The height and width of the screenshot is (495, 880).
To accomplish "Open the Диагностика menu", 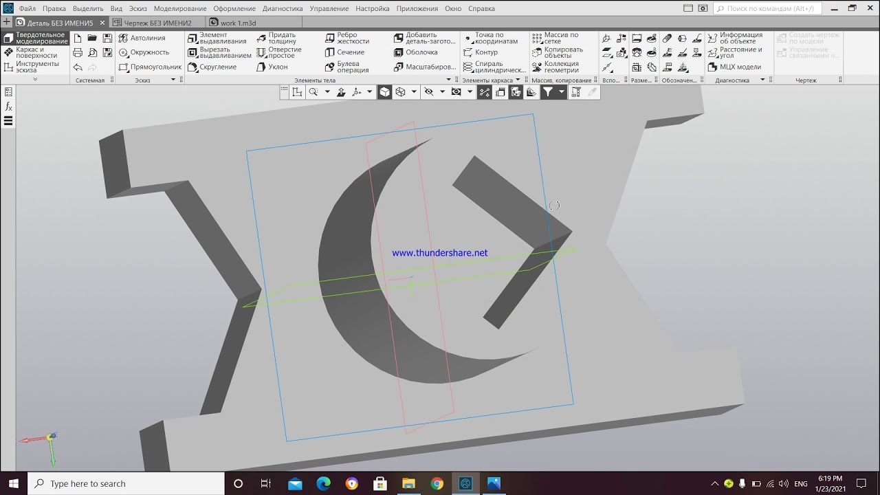I will [x=283, y=9].
